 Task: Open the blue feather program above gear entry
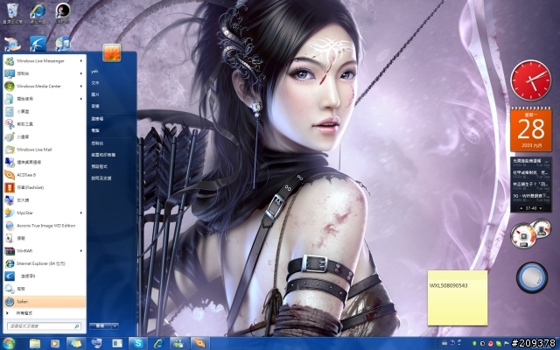(x=45, y=276)
